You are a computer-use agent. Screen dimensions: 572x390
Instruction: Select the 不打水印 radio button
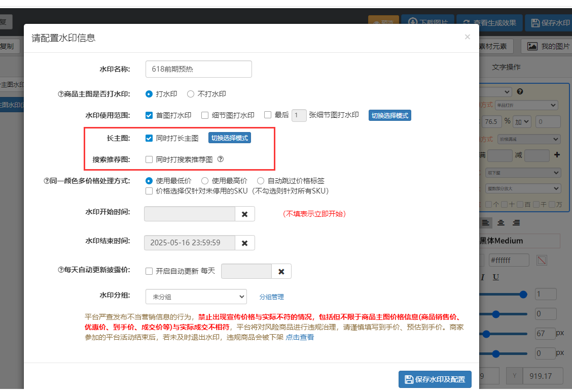point(191,94)
